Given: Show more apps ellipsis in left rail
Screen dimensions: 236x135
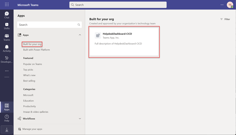Looking at the screenshot, I should pos(7,71).
